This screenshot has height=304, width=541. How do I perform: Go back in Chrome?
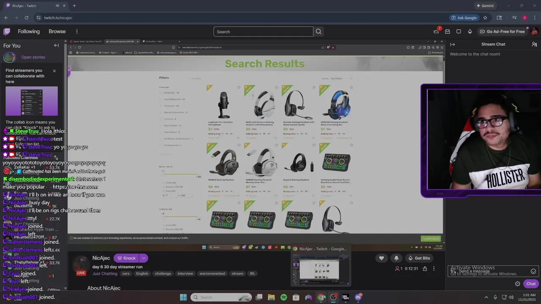(6, 18)
